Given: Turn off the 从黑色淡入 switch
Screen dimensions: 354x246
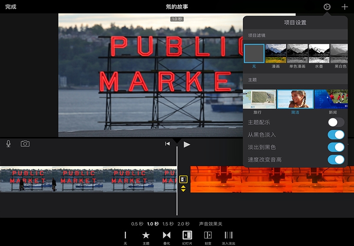Looking at the screenshot, I should [x=336, y=135].
